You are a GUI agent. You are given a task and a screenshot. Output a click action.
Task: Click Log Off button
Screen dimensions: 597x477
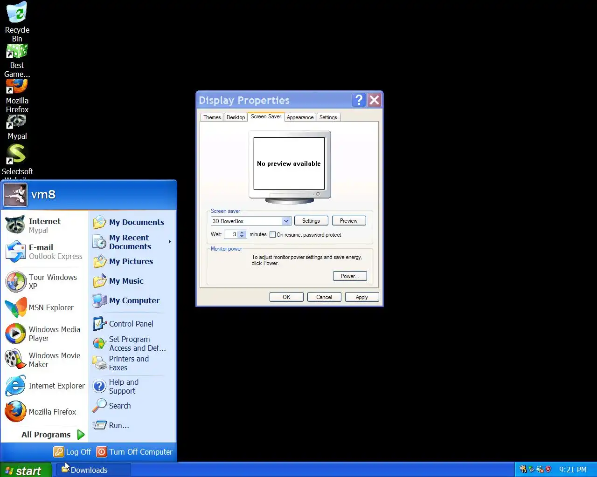coord(72,452)
